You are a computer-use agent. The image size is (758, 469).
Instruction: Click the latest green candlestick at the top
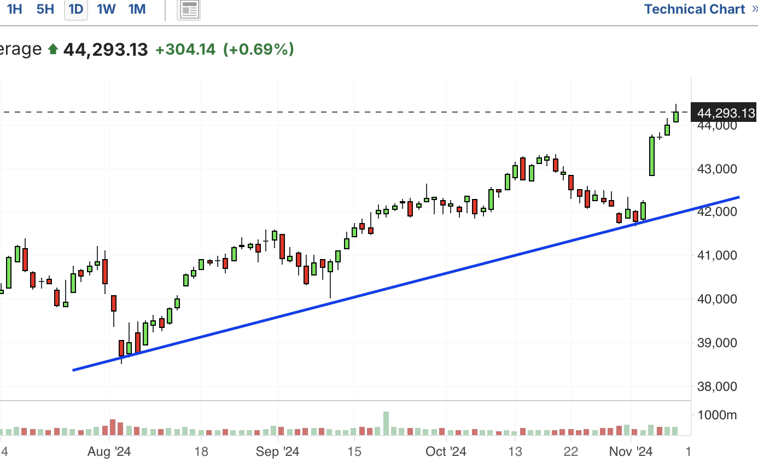tap(676, 116)
